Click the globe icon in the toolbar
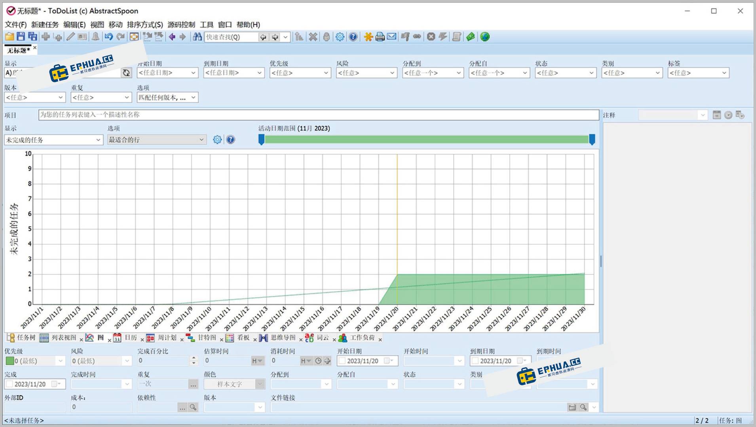This screenshot has width=756, height=427. (x=484, y=37)
